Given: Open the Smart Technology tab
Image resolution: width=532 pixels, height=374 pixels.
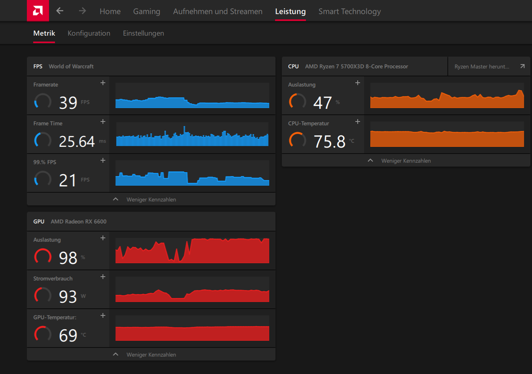Looking at the screenshot, I should click(350, 11).
